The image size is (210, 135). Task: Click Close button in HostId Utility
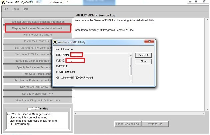point(143,61)
